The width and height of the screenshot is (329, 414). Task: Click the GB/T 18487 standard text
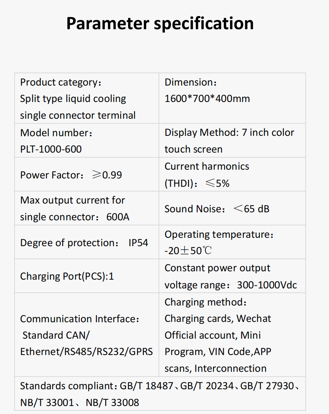coord(146,386)
